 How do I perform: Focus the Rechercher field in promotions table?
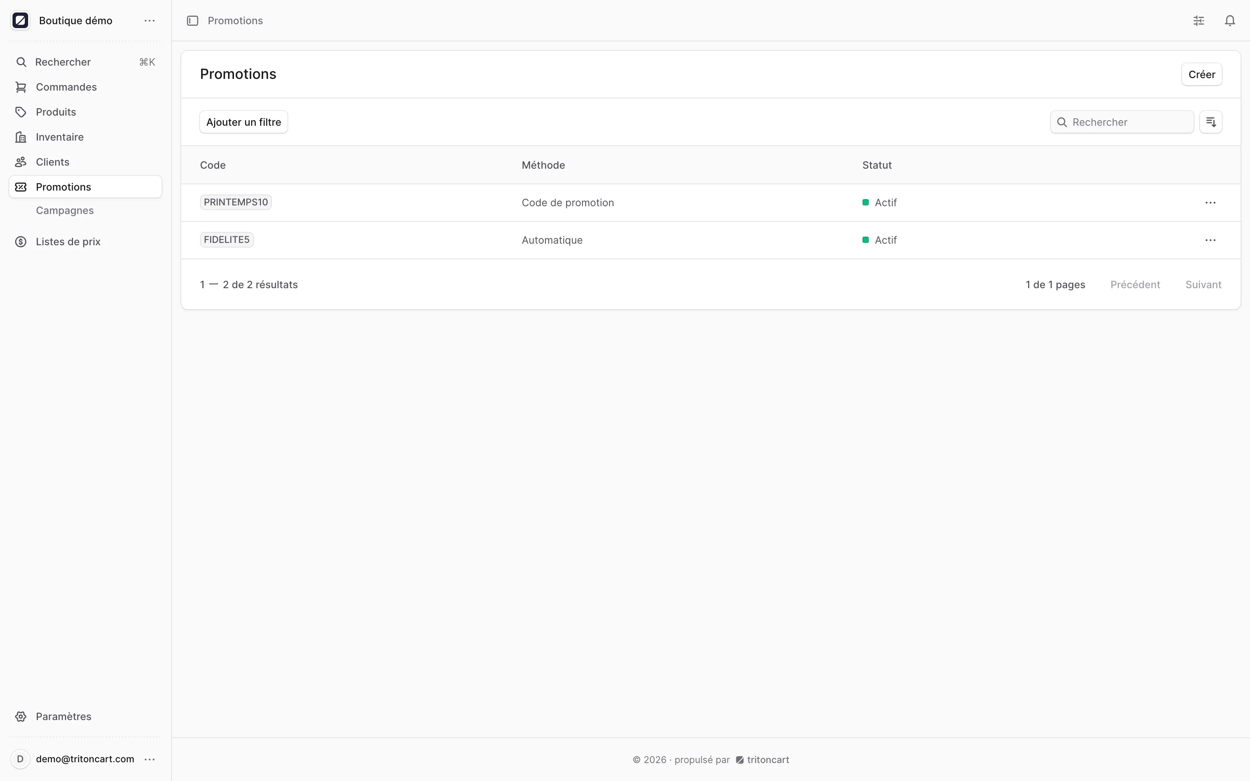1122,122
